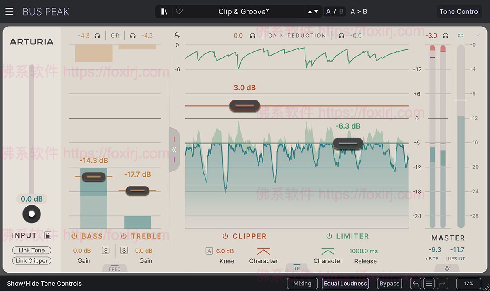Image resolution: width=490 pixels, height=291 pixels.
Task: Open the CD meter scale dropdown
Action: 478,36
